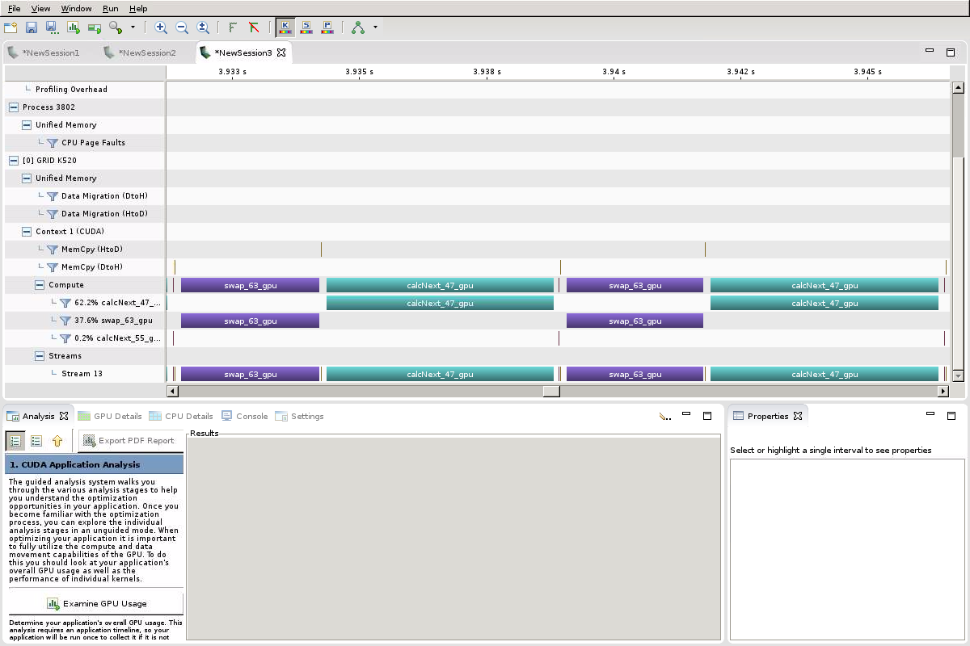Open the Run menu
The height and width of the screenshot is (646, 970).
coord(111,8)
